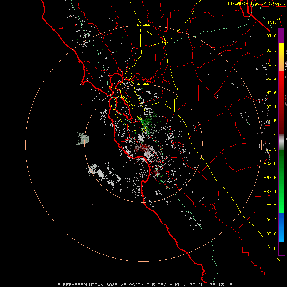
Task: Select the 14.5 legend value
Action: [271, 121]
